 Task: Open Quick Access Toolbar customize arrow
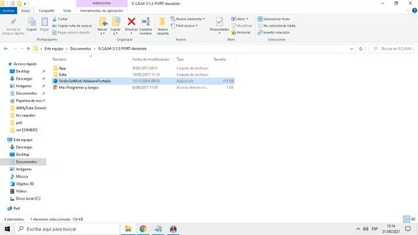(25, 4)
